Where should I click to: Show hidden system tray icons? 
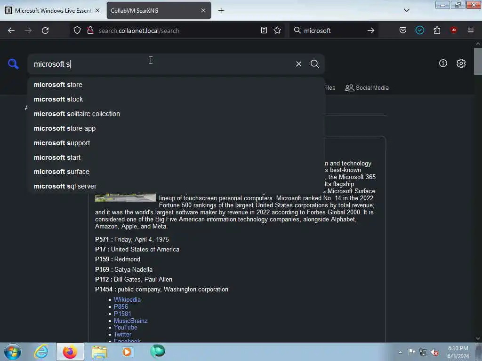400,353
